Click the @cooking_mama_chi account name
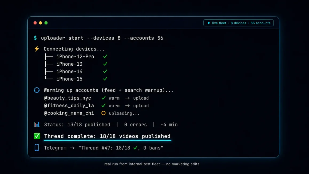The image size is (309, 174). pyautogui.click(x=69, y=113)
